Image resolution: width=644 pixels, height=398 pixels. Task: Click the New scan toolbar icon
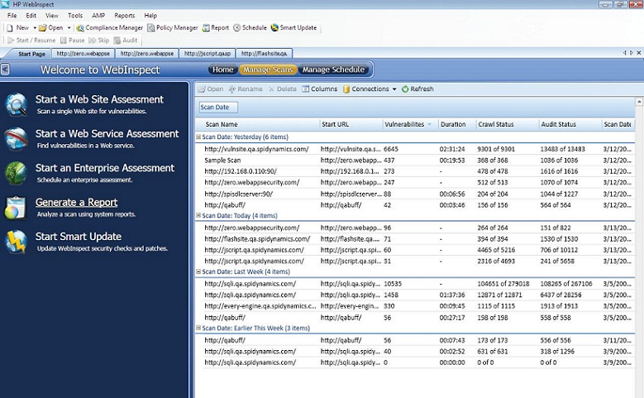(10, 28)
